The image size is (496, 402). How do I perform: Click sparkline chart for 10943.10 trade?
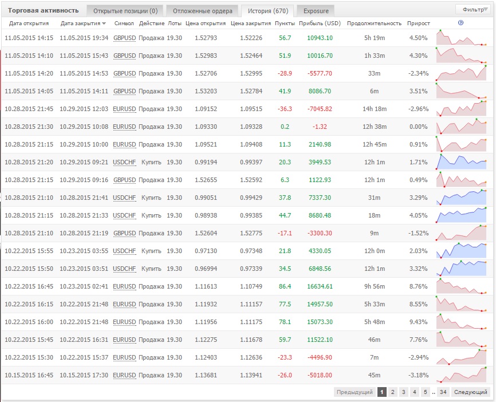[461, 38]
